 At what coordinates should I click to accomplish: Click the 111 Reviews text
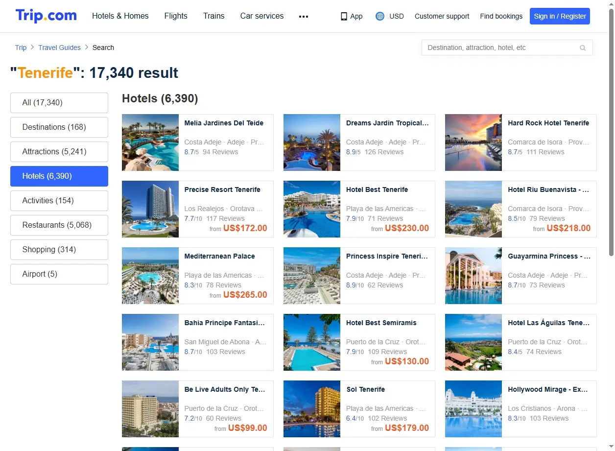click(x=545, y=152)
